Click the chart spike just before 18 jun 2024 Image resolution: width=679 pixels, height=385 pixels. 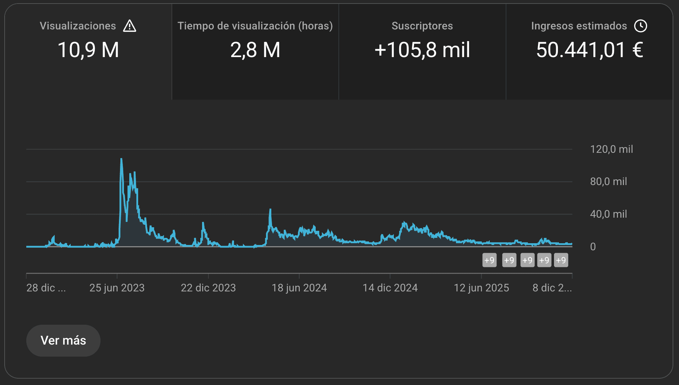click(x=270, y=211)
